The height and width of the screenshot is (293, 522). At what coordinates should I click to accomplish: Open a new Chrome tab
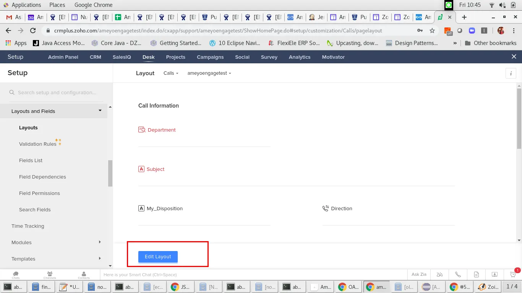(x=464, y=17)
